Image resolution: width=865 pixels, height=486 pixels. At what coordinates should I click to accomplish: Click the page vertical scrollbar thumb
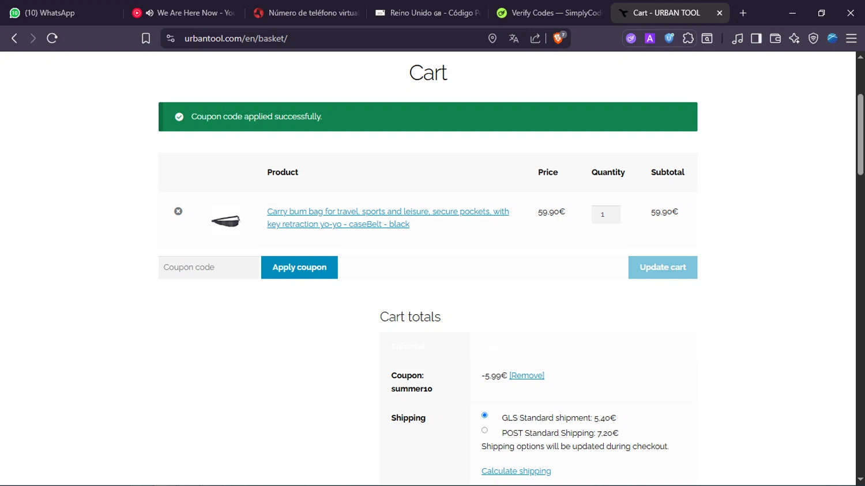tap(860, 134)
